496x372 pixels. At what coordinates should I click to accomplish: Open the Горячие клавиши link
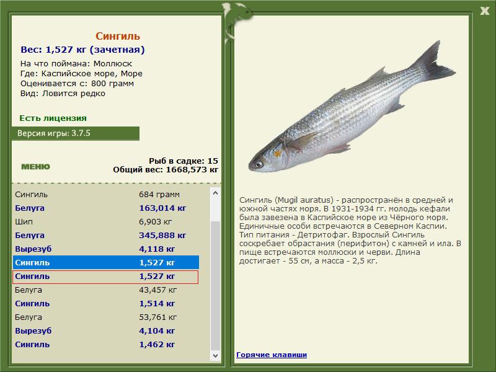coord(272,355)
